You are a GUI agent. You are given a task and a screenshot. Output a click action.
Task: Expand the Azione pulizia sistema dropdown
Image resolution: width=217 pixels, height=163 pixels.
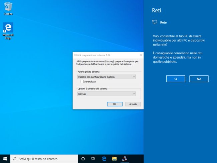tap(106, 77)
